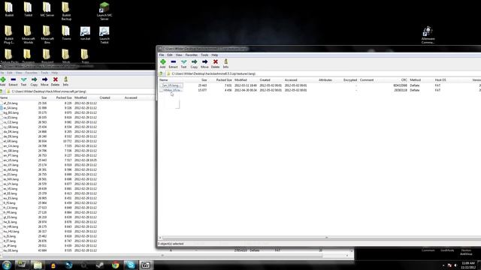Click Add in the front 7-Zip window
This screenshot has height=270, width=481.
162,64
